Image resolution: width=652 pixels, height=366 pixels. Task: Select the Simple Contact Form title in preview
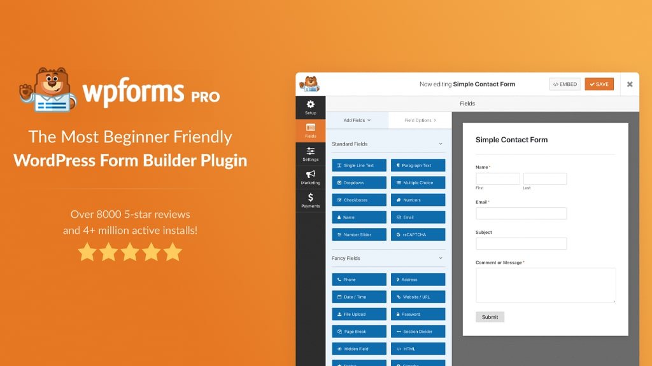point(511,140)
